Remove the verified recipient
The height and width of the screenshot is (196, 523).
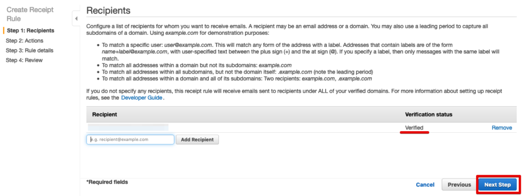tap(502, 127)
